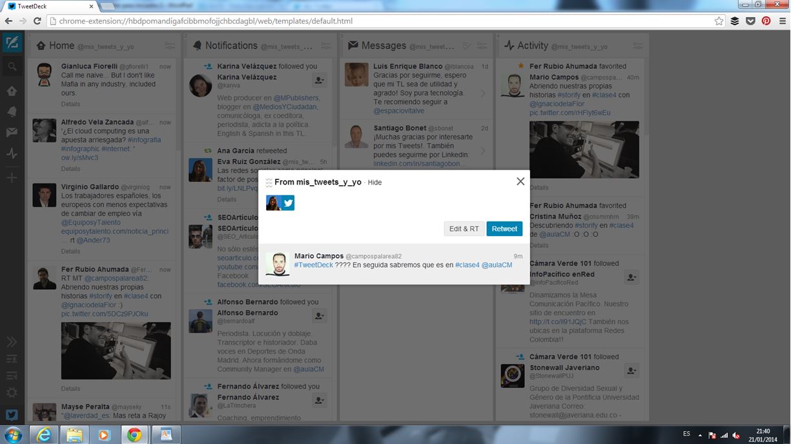Viewport: 791px width, 444px height.
Task: Click the Edit & RT button
Action: [464, 228]
